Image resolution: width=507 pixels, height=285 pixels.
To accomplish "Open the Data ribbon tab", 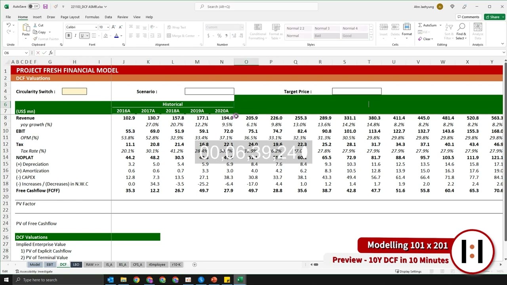I will (108, 17).
